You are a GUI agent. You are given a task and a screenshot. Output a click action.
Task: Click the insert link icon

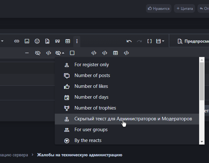[x=17, y=41]
